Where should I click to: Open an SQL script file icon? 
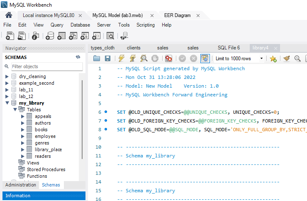click(x=22, y=36)
